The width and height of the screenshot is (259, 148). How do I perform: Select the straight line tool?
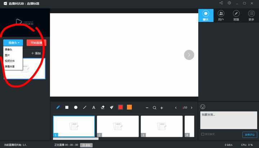(x=85, y=107)
